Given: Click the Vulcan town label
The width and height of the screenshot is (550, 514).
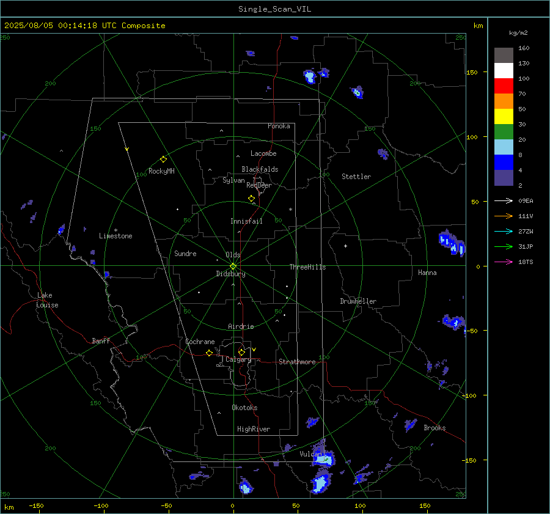Looking at the screenshot, I should [x=310, y=454].
